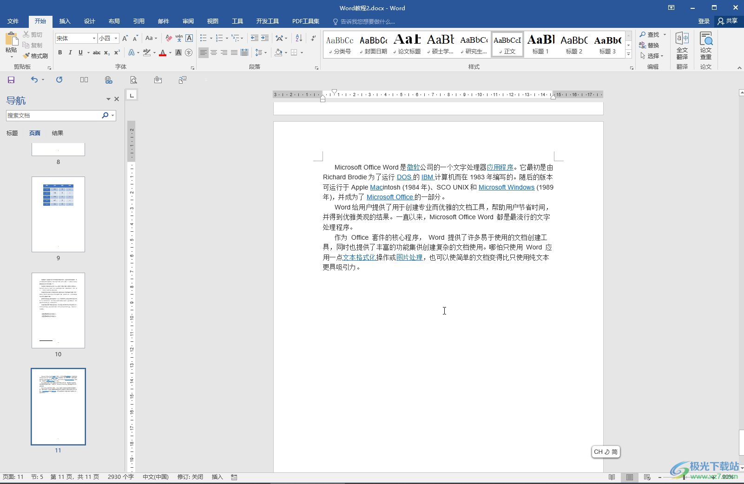The image size is (744, 484).
Task: Click the Find magnifier in Editing group
Action: (650, 34)
